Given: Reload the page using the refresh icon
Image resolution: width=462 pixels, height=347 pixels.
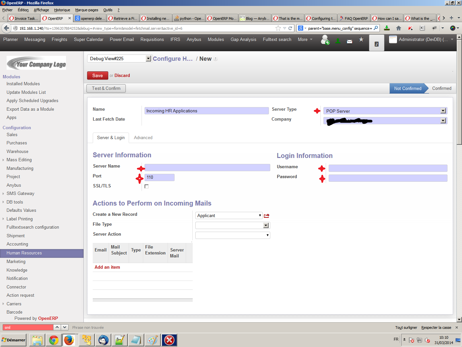Looking at the screenshot, I should [x=290, y=28].
